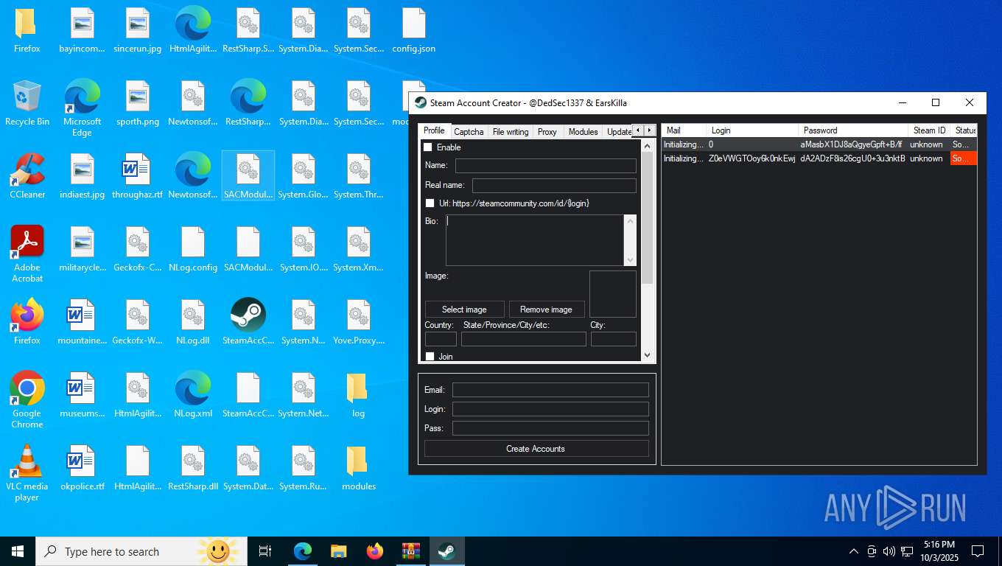Select the desktop file with the Steam logo

coord(248,322)
